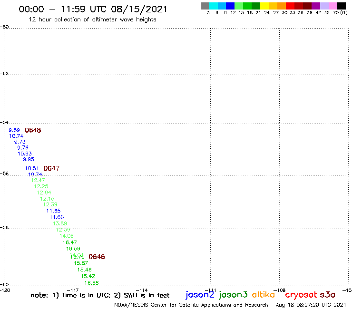
Task: Click the Aug 18 08:27:20 generation timestamp
Action: coord(311,305)
